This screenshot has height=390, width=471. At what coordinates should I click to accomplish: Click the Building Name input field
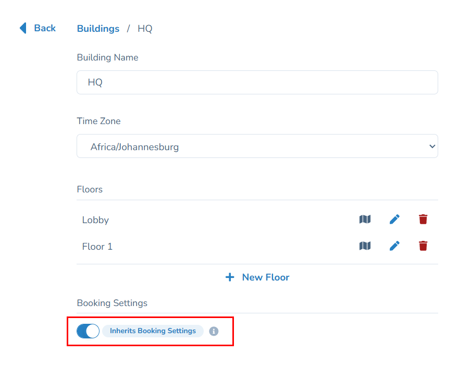click(x=257, y=82)
